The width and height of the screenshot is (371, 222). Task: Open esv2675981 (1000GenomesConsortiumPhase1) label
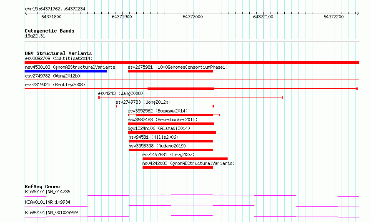pyautogui.click(x=178, y=67)
